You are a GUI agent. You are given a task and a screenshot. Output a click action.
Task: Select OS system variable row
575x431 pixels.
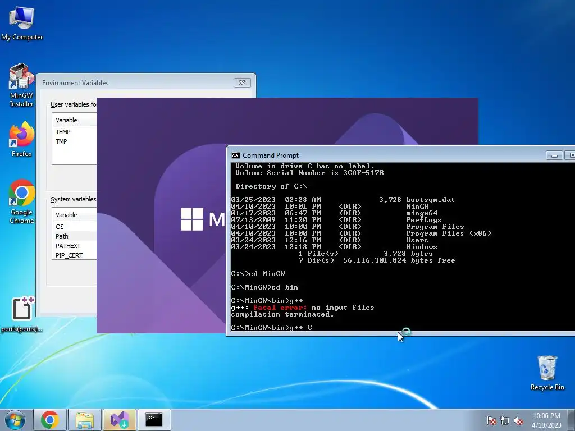[x=75, y=227]
